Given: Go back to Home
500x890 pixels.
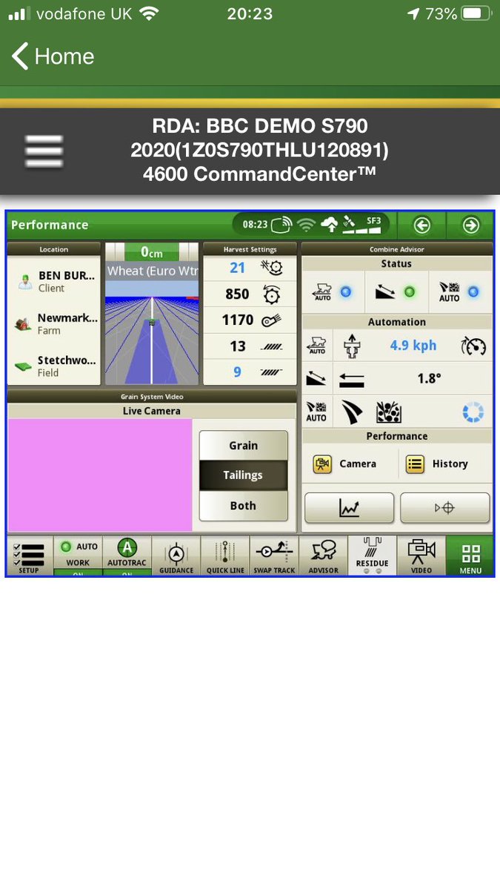Looking at the screenshot, I should click(53, 56).
